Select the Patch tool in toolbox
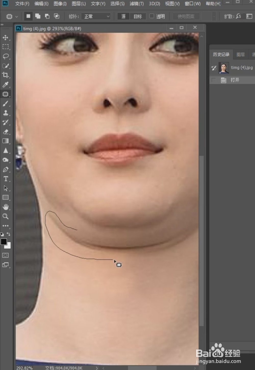Viewport: 255px width, 370px height. point(5,94)
